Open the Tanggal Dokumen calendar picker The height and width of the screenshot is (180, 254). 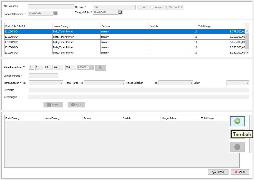click(55, 13)
